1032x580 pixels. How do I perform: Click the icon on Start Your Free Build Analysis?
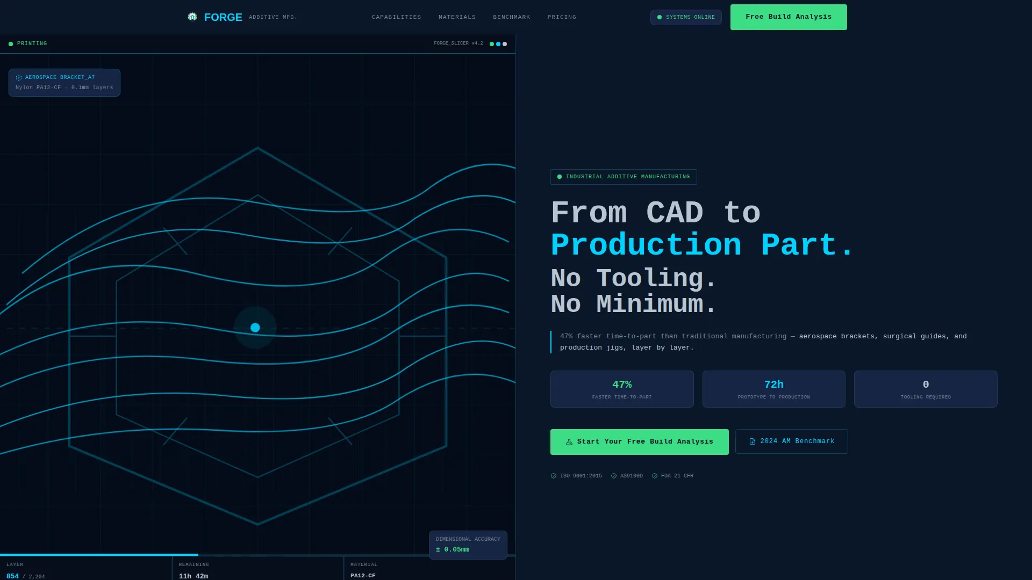[569, 442]
